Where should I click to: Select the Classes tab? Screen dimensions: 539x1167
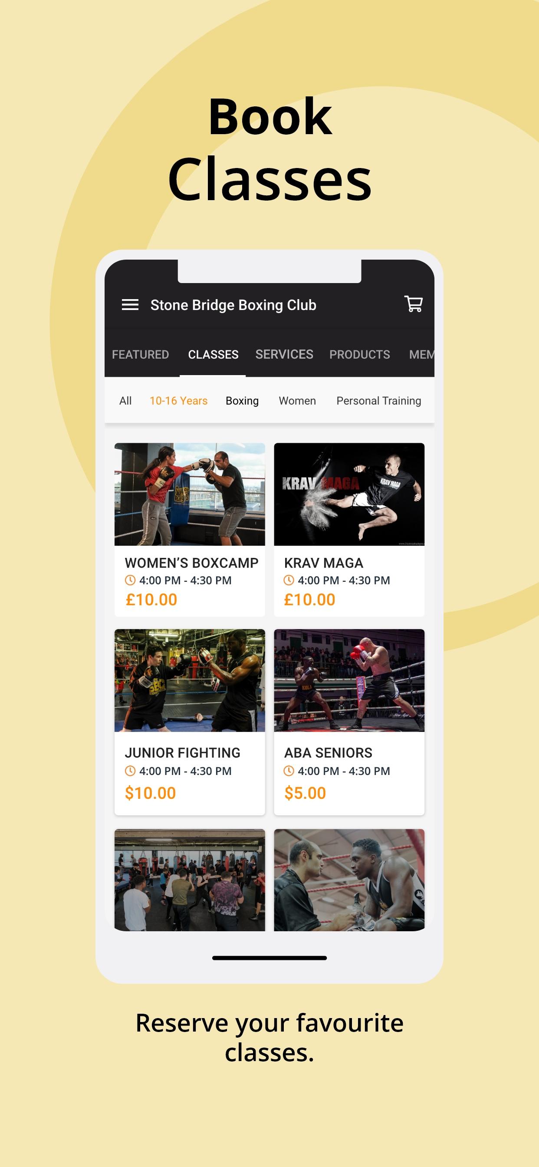point(213,354)
